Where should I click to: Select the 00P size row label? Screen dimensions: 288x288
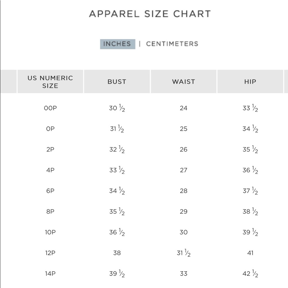pos(50,108)
